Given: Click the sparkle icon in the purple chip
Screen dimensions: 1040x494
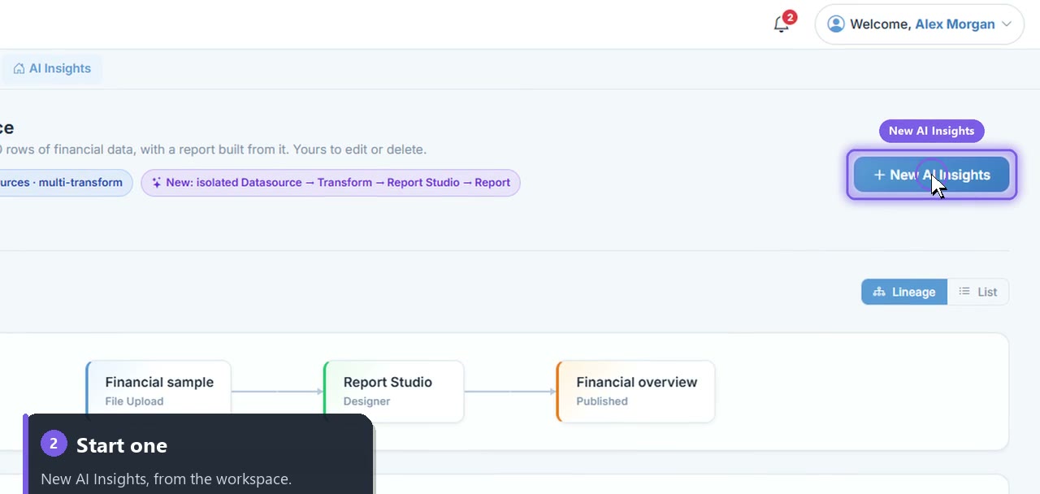Looking at the screenshot, I should point(157,183).
